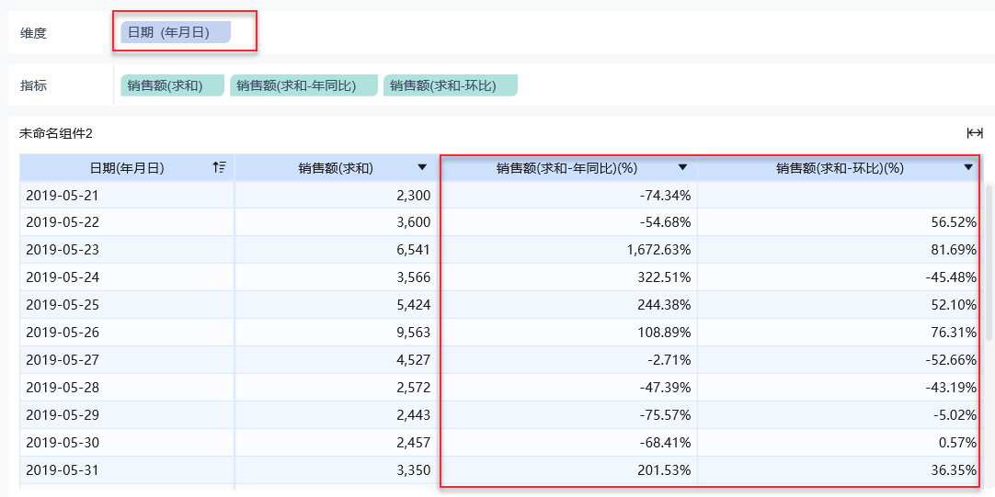Click the fit-width icon beside the component title
This screenshot has height=497, width=995.
(x=975, y=133)
